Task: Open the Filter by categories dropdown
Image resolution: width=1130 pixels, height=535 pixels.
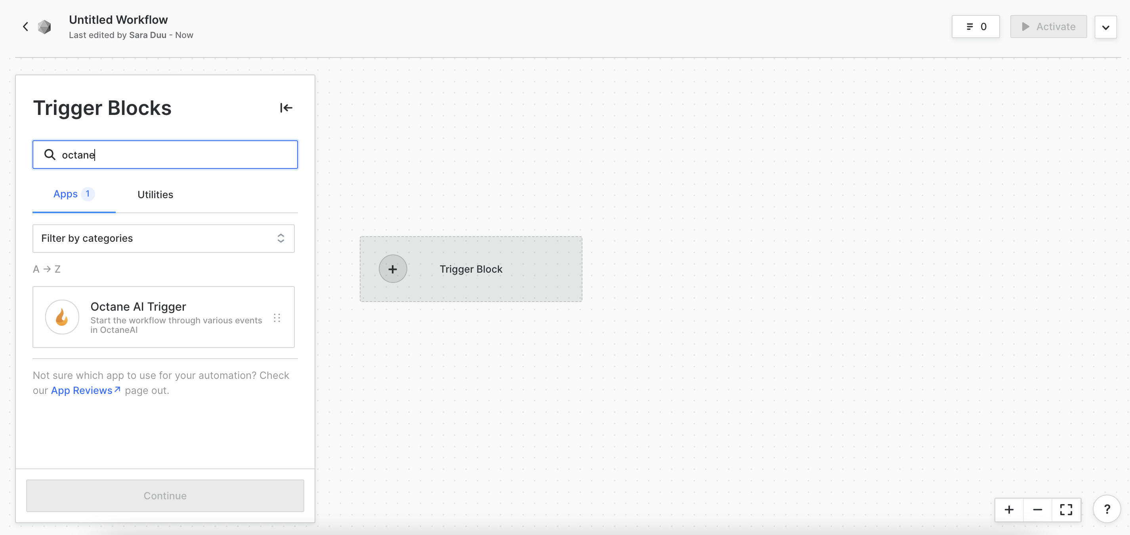Action: (163, 238)
